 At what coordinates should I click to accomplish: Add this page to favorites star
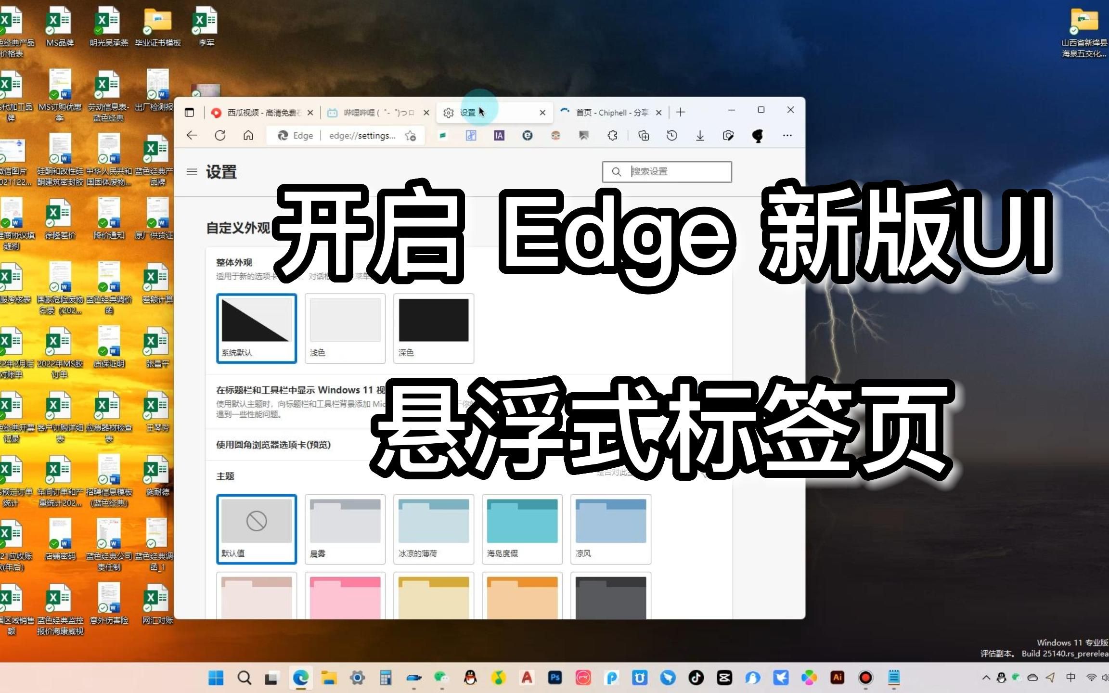pos(410,136)
